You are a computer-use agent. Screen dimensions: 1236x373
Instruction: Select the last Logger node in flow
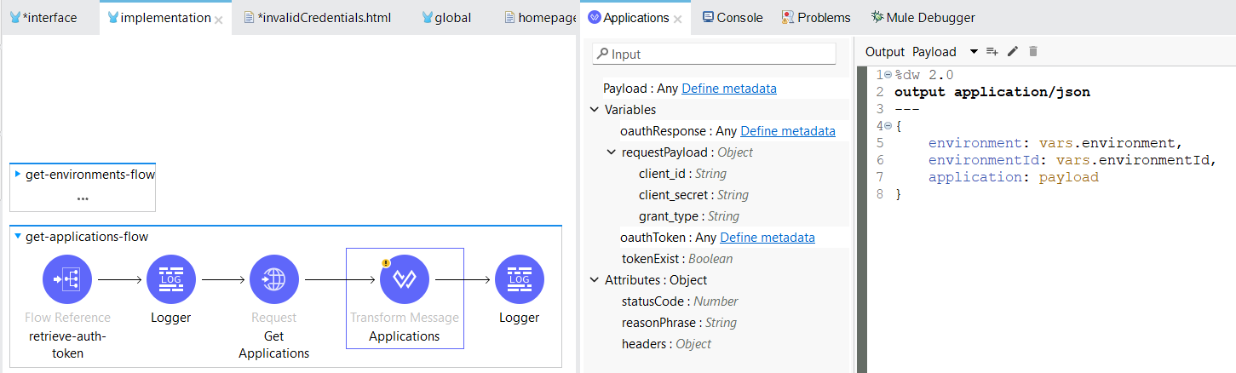pos(520,279)
